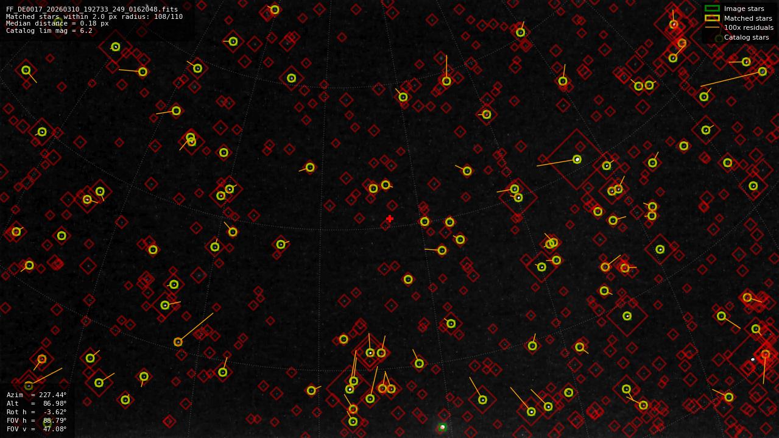
Task: Click the 'Azim = 227.44°' readout
Action: [37, 395]
